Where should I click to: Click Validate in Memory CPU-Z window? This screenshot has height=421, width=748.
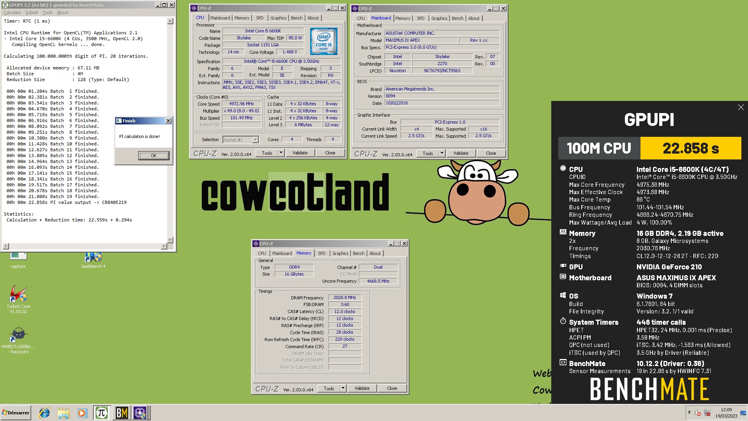(362, 388)
